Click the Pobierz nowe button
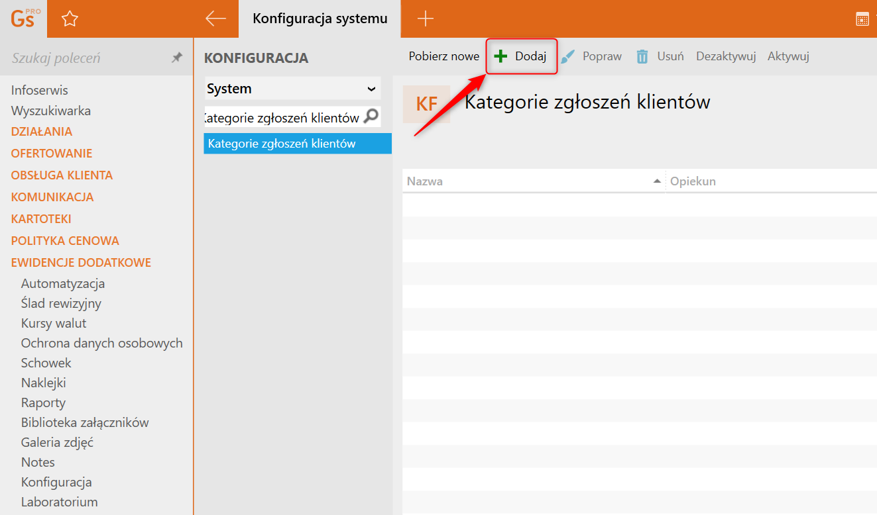The width and height of the screenshot is (877, 515). pos(444,56)
